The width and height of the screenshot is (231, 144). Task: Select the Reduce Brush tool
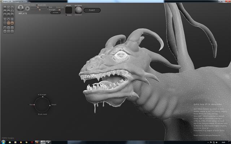pyautogui.click(x=5, y=19)
